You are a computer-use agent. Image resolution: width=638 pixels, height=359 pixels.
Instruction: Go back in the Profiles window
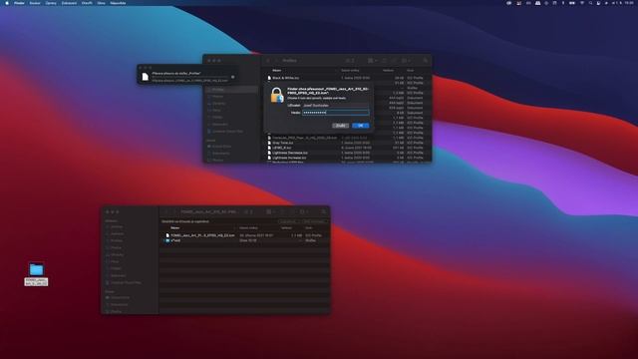click(268, 60)
